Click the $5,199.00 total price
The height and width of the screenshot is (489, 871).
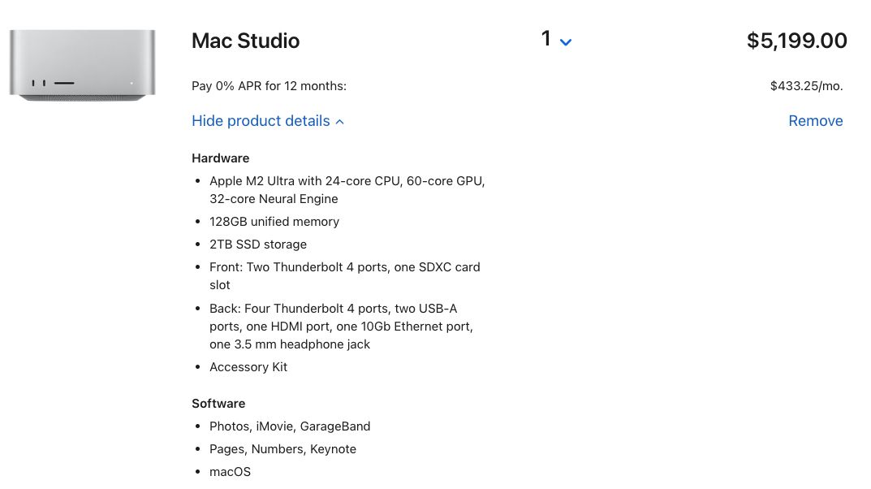click(x=796, y=41)
